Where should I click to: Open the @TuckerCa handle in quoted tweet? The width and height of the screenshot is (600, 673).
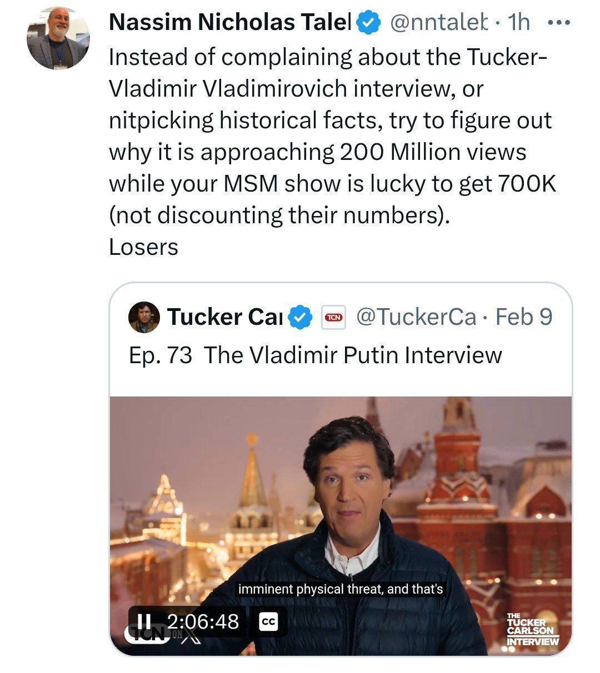(x=416, y=317)
